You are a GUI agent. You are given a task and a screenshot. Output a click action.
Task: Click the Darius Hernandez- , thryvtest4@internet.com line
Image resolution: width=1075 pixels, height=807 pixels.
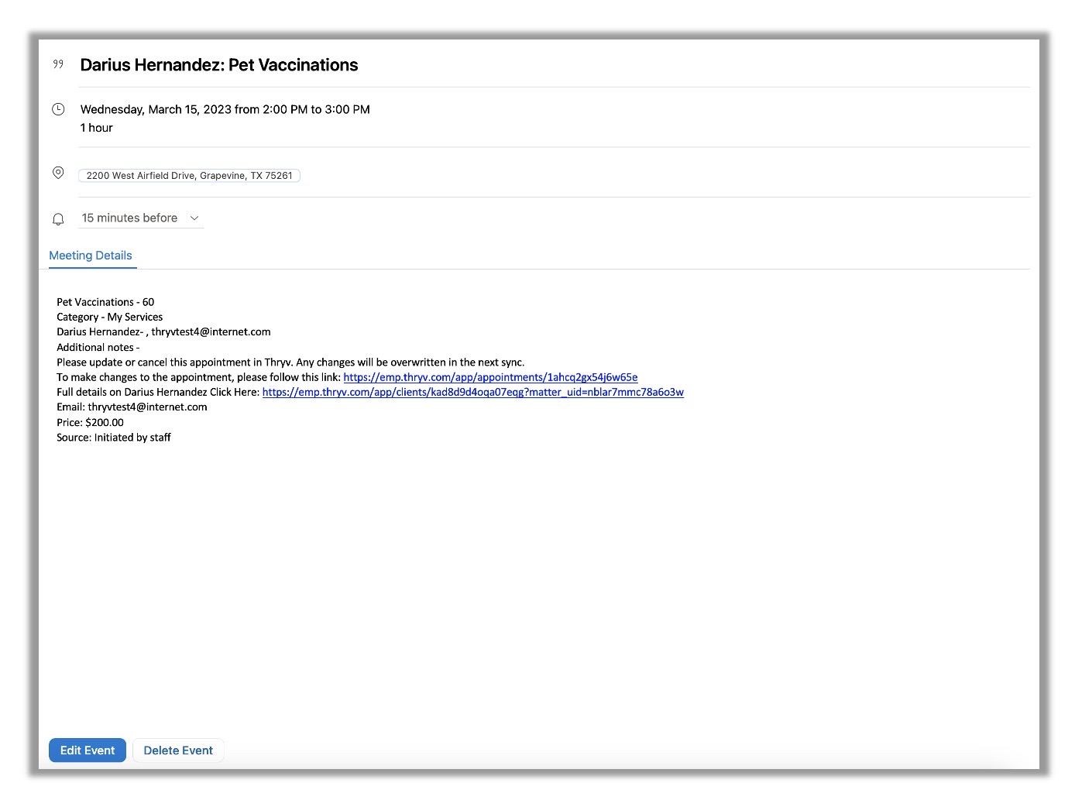[163, 331]
